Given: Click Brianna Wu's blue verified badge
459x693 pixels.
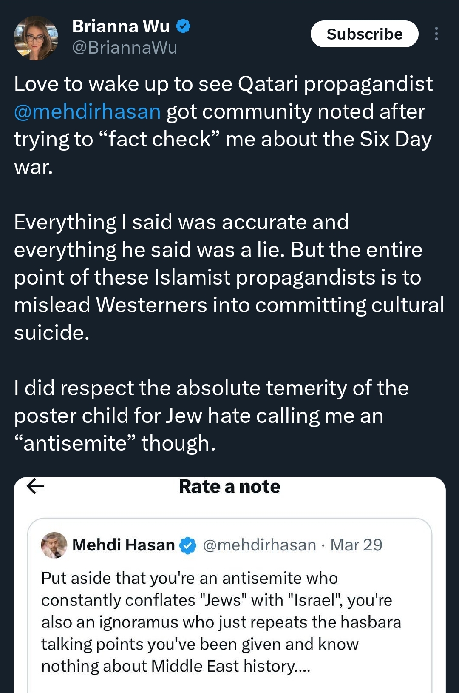Looking at the screenshot, I should tap(183, 26).
